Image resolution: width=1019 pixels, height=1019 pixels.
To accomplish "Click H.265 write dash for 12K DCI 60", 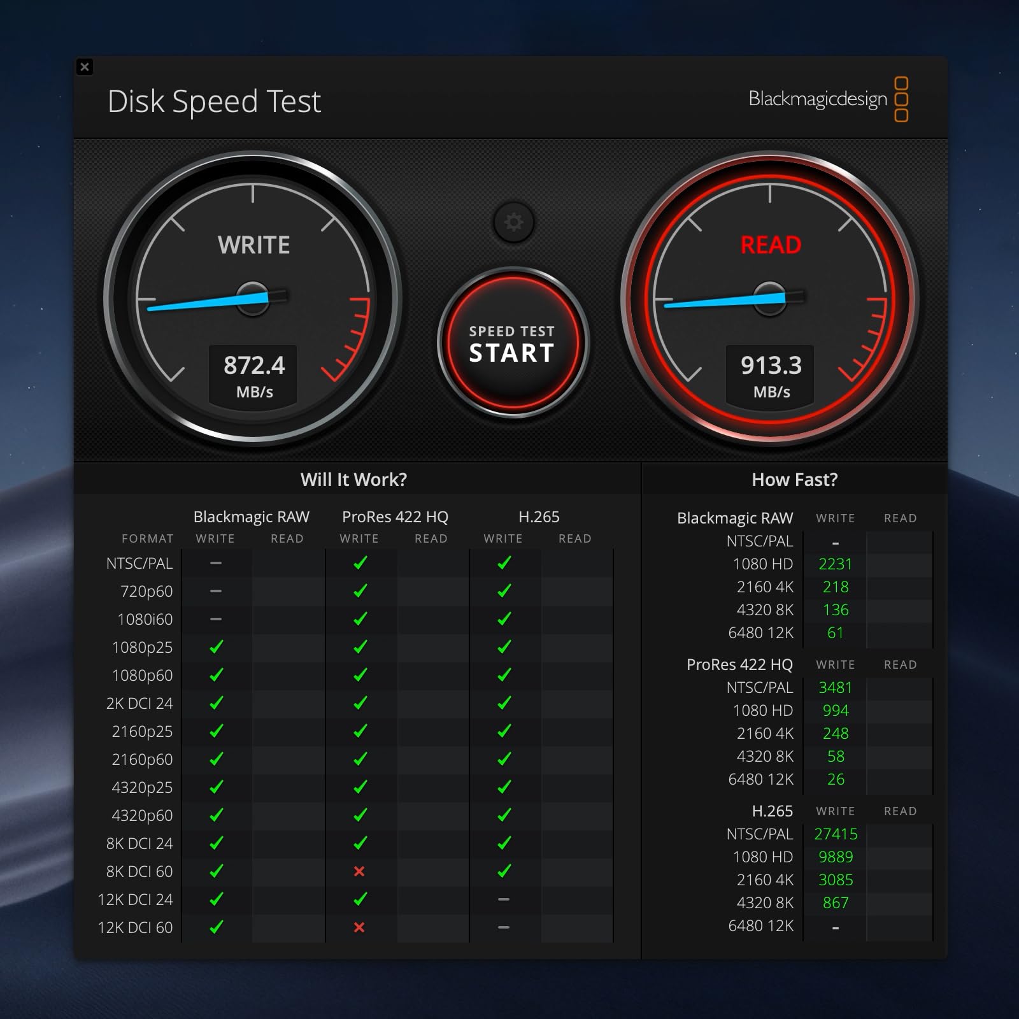I will (504, 927).
